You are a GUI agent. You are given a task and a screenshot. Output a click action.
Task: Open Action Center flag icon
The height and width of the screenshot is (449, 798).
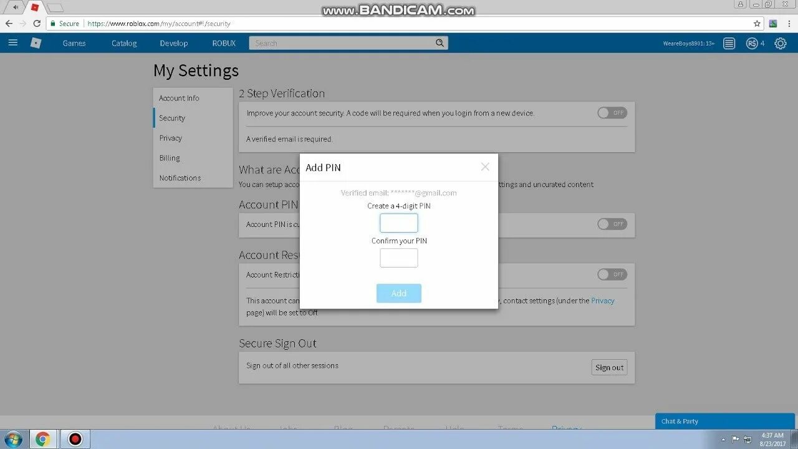coord(736,439)
